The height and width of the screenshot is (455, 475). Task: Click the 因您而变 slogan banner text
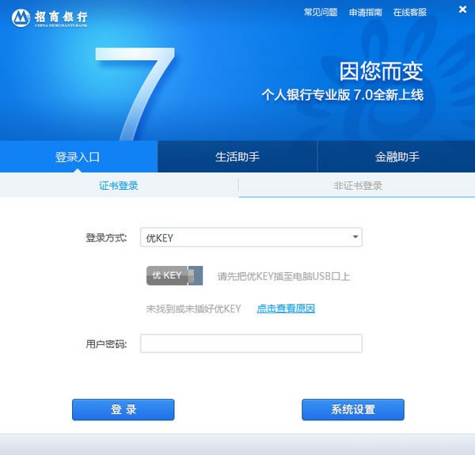[x=381, y=71]
